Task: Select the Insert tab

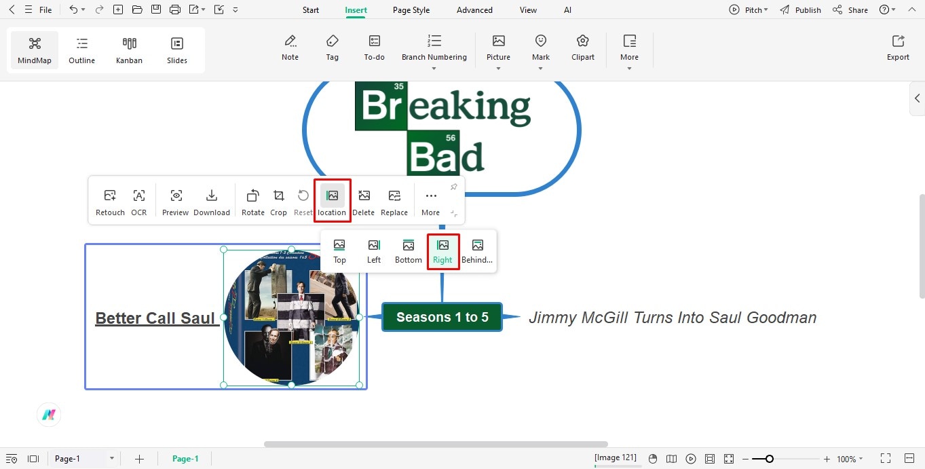Action: pyautogui.click(x=356, y=10)
